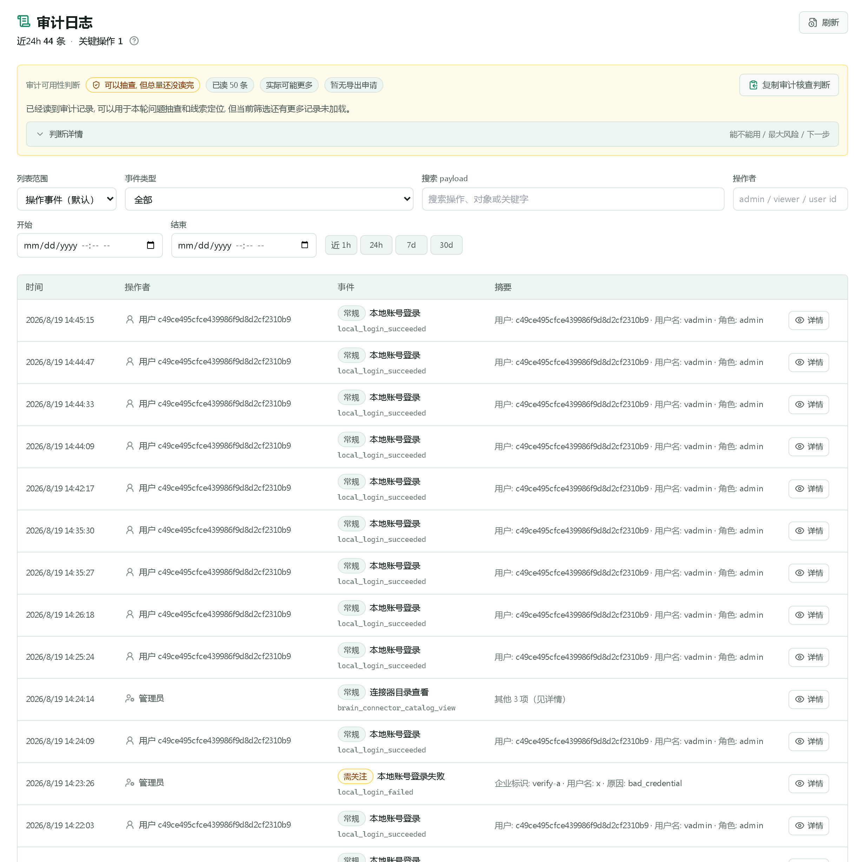The image size is (865, 862).
Task: Expand the 判断详情 section
Action: 432,134
